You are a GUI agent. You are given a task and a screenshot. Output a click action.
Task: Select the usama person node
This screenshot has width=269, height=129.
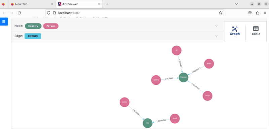point(156,80)
